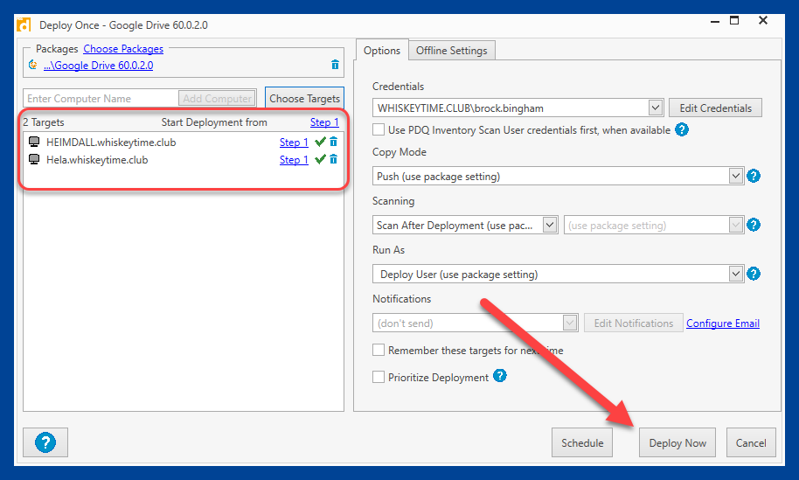Viewport: 799px width, 480px height.
Task: Click the Schedule button
Action: (582, 442)
